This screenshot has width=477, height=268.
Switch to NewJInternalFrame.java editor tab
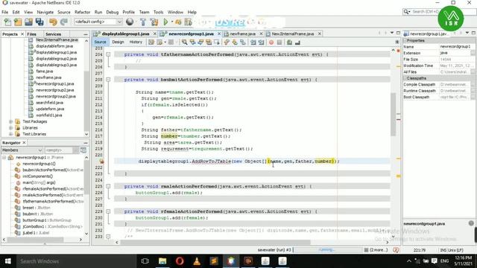tap(293, 33)
